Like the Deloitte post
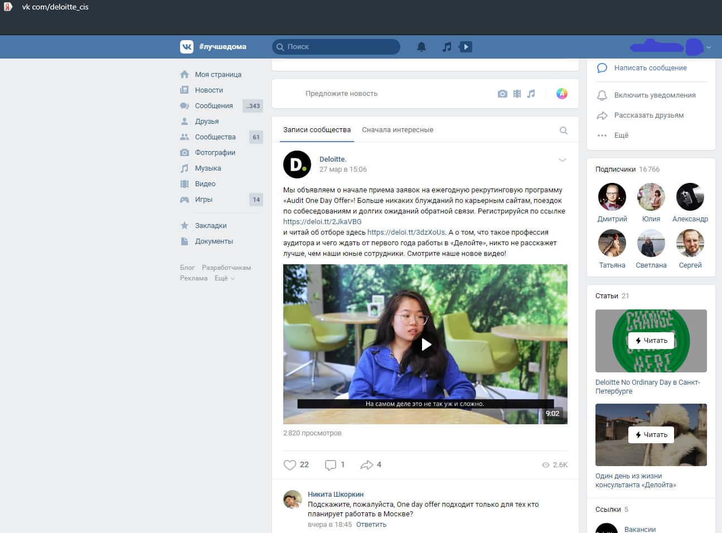Screen dimensions: 722x533 [x=290, y=465]
